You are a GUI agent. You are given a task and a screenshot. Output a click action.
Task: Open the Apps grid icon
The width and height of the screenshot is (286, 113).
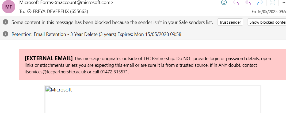click(x=272, y=2)
